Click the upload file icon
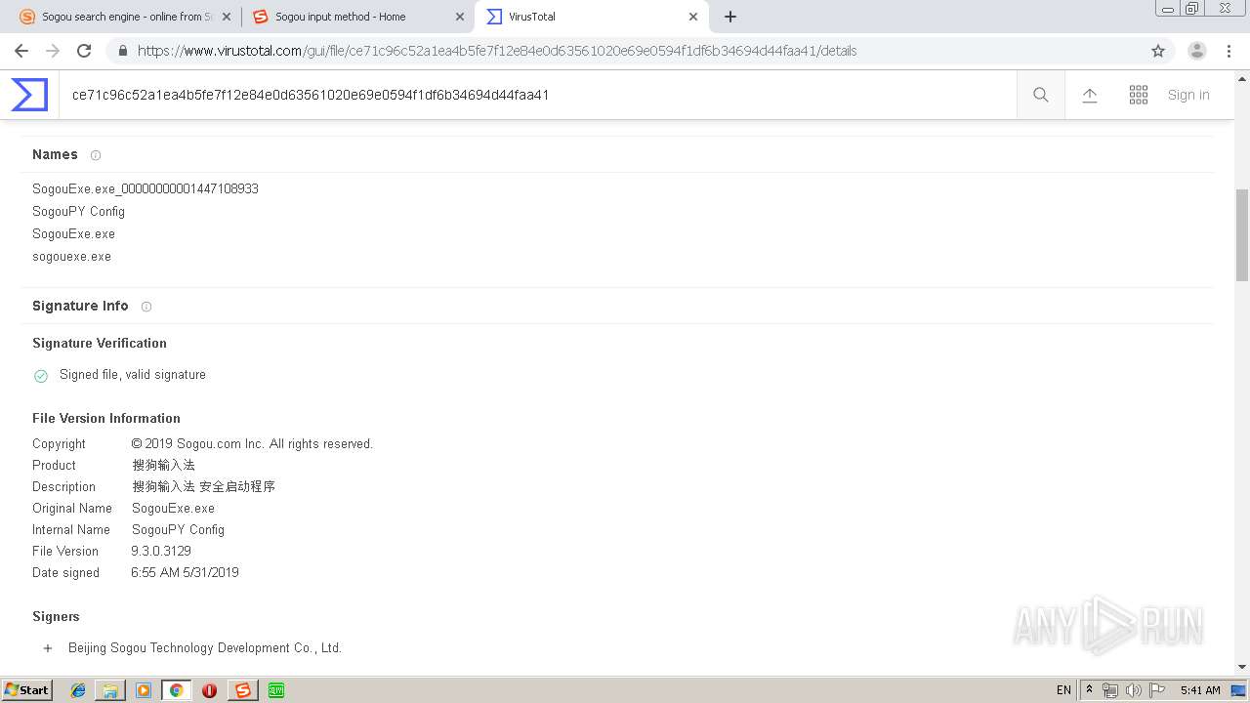 point(1090,95)
